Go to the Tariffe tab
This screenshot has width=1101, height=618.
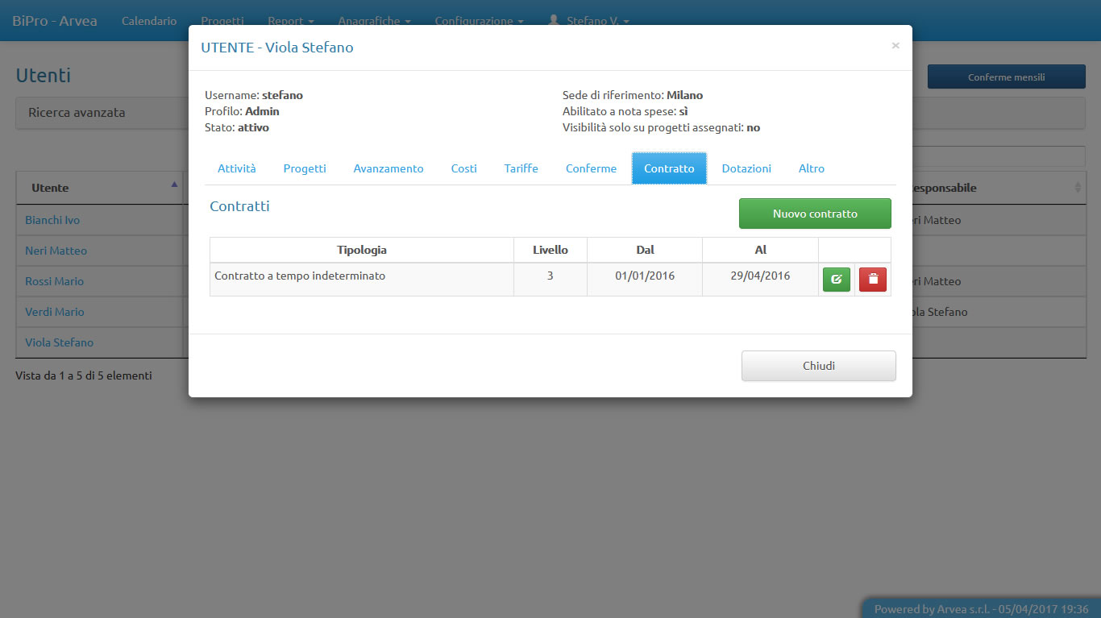coord(521,168)
